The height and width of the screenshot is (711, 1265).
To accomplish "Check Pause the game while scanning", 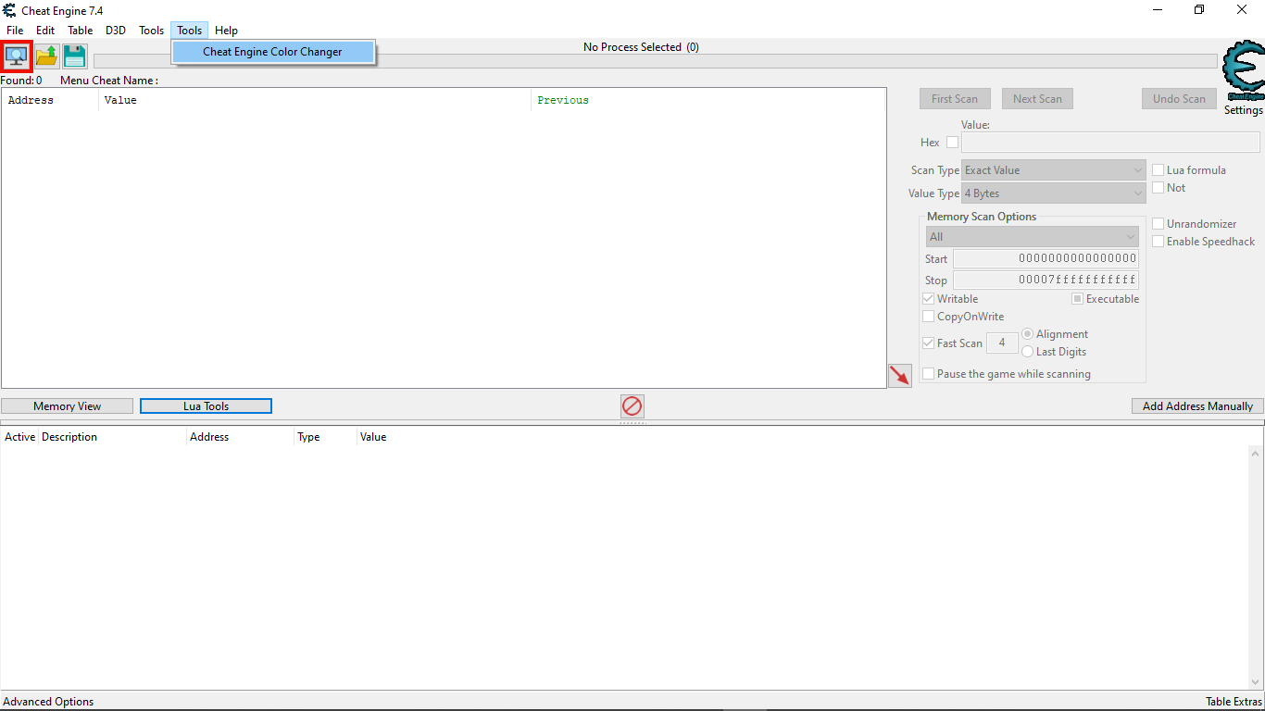I will [928, 373].
